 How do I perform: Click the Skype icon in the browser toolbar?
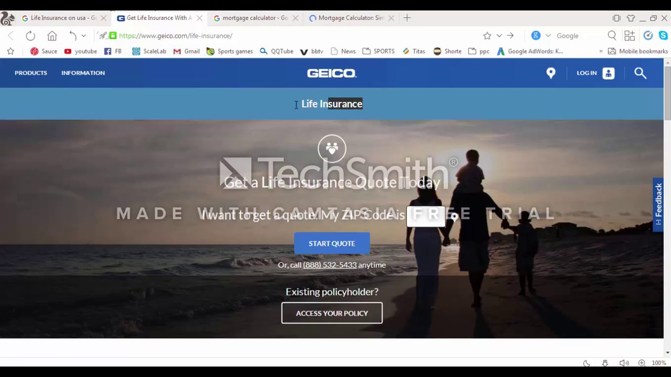pyautogui.click(x=663, y=36)
